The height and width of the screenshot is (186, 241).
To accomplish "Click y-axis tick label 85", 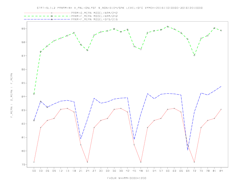I will pyautogui.click(x=24, y=83).
